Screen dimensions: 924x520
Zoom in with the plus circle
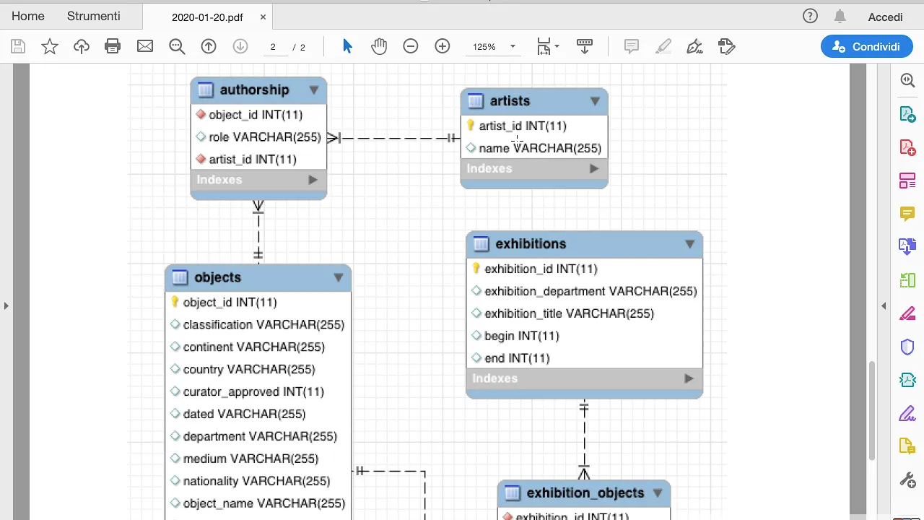click(443, 47)
